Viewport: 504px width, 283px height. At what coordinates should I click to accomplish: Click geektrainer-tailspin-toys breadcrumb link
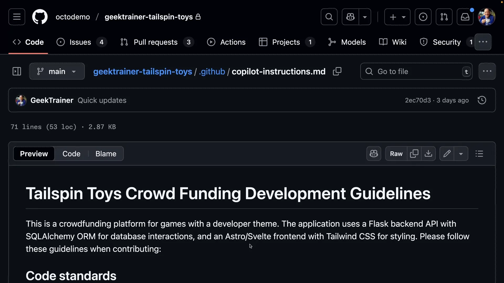(143, 72)
